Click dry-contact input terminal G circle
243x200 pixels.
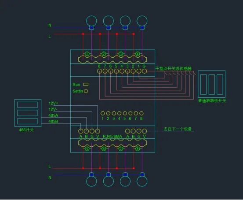coord(144,71)
